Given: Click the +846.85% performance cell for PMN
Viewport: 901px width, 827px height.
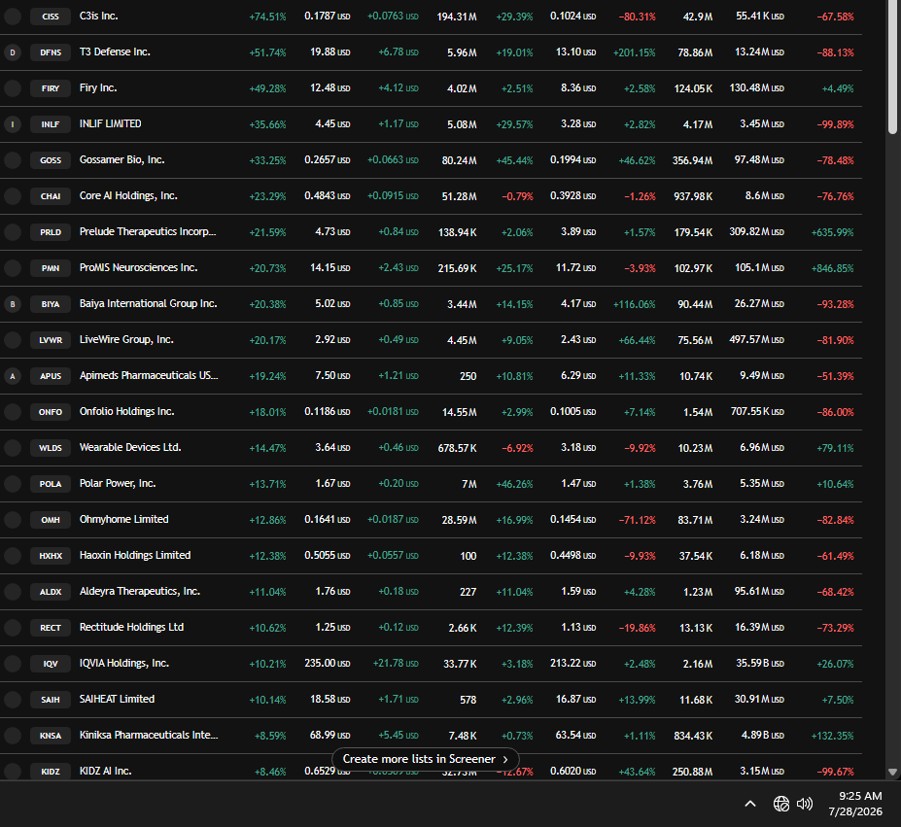Looking at the screenshot, I should coord(833,268).
